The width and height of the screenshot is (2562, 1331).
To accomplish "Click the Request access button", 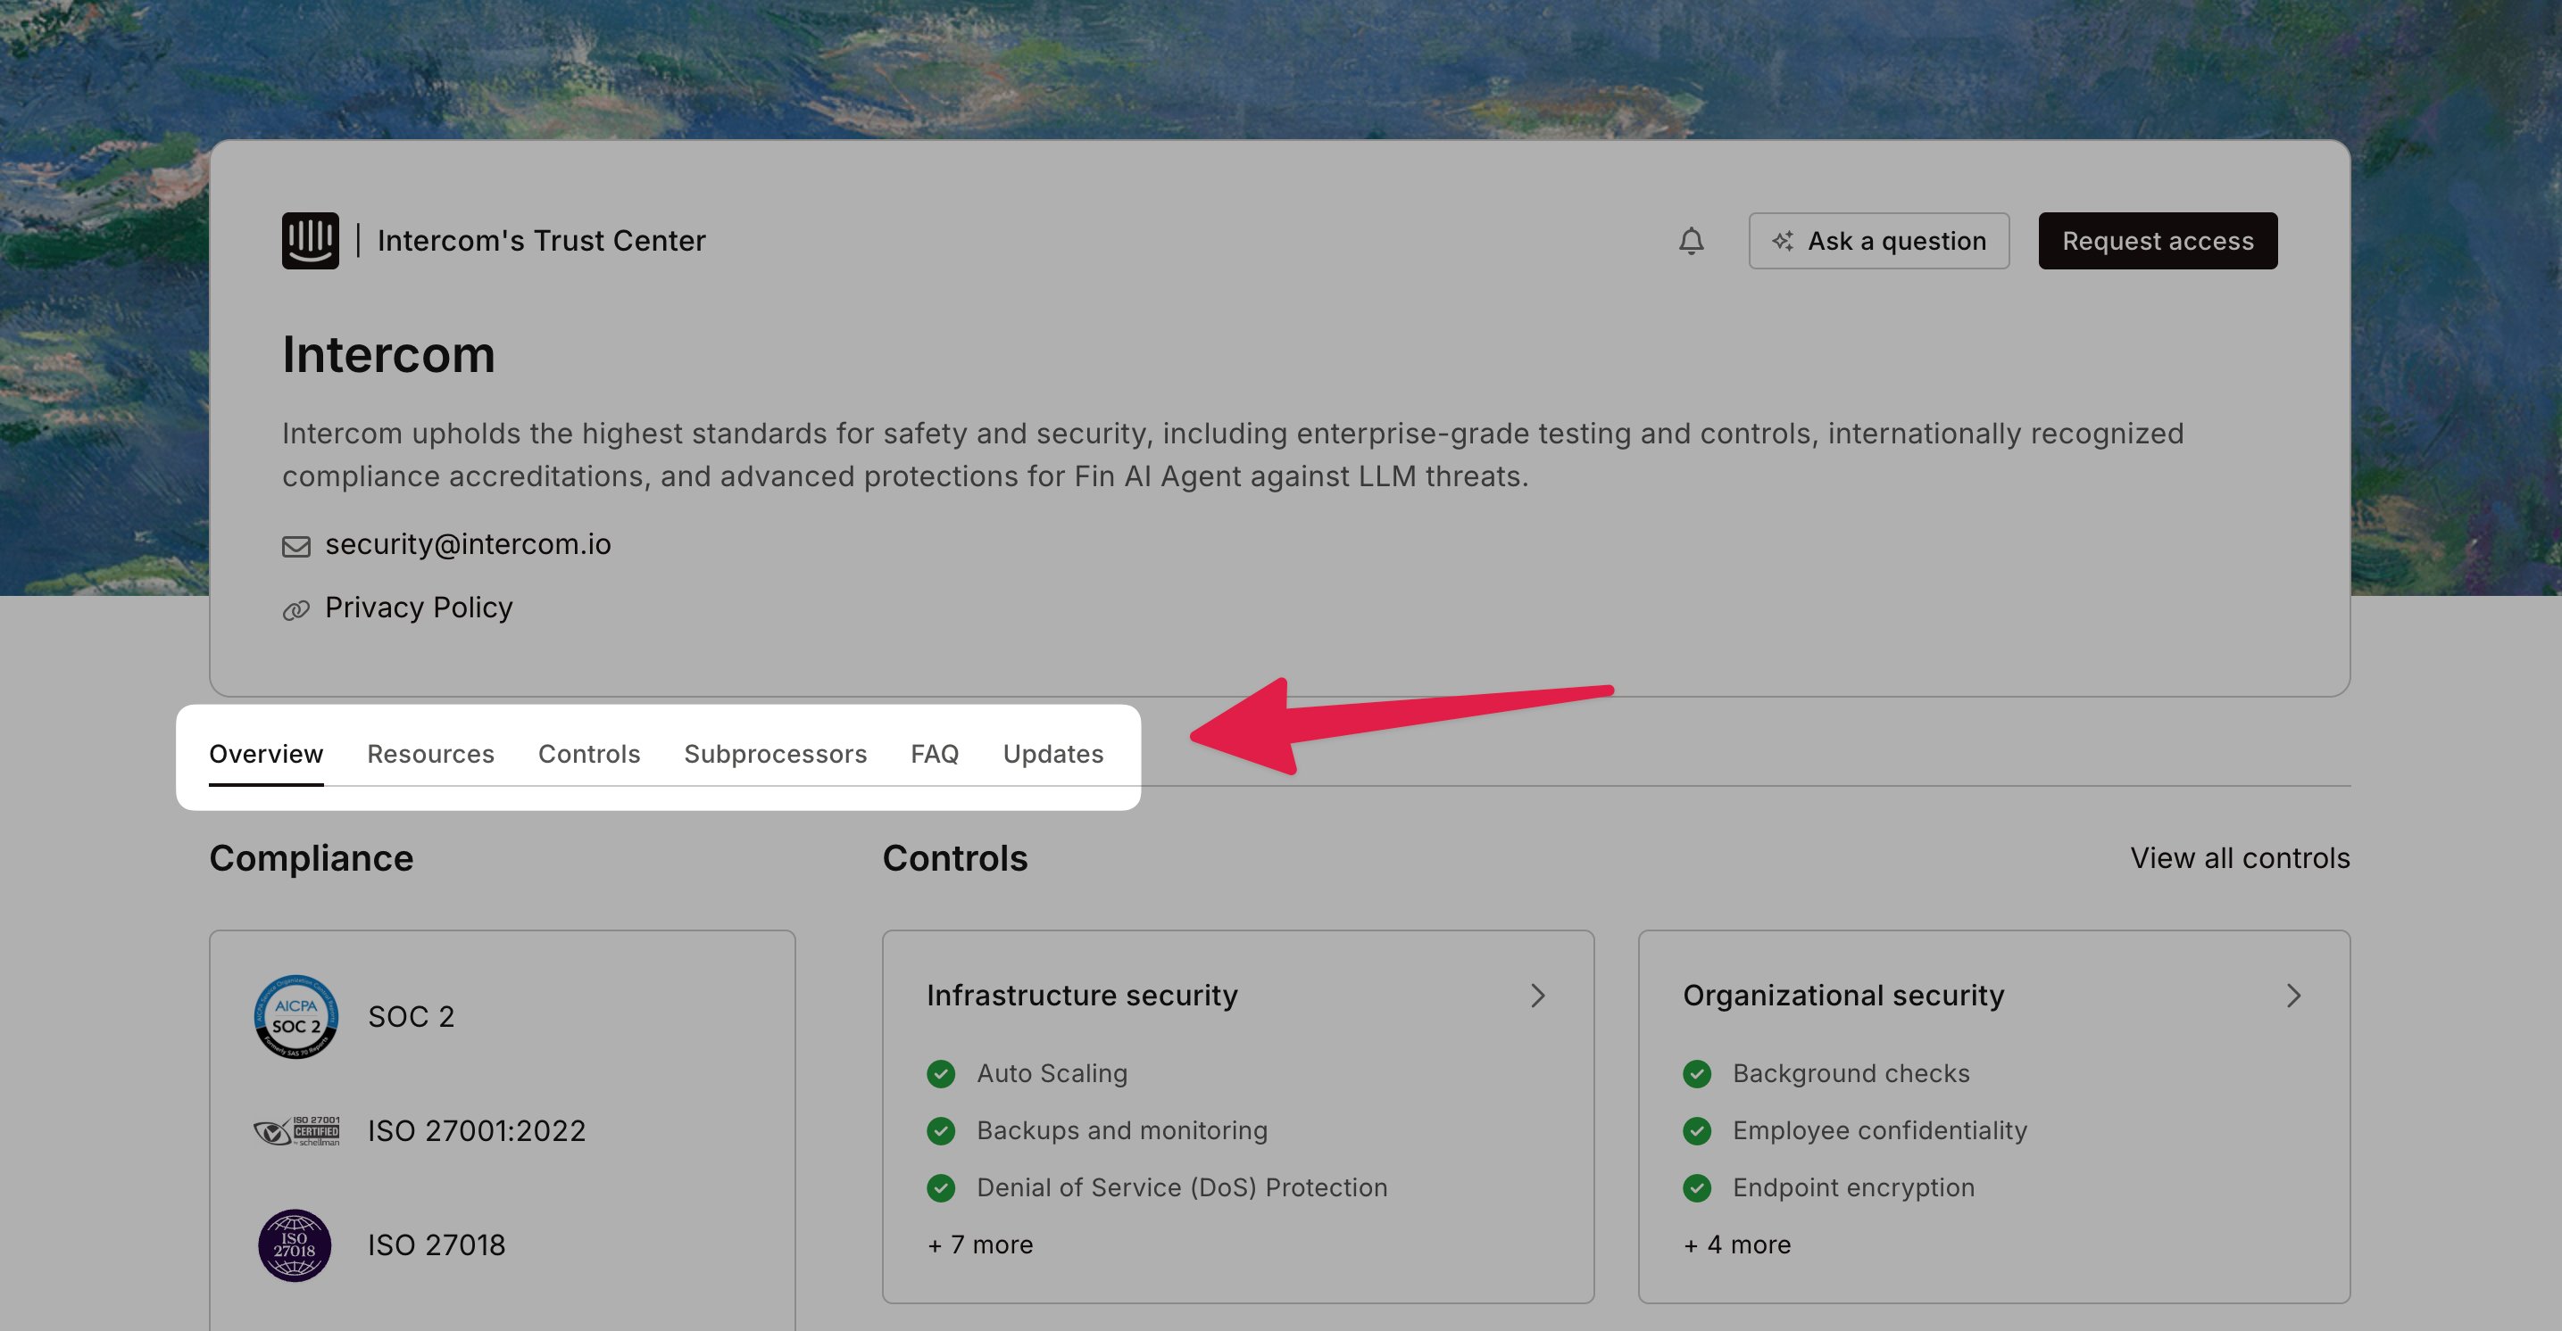I will (2159, 241).
